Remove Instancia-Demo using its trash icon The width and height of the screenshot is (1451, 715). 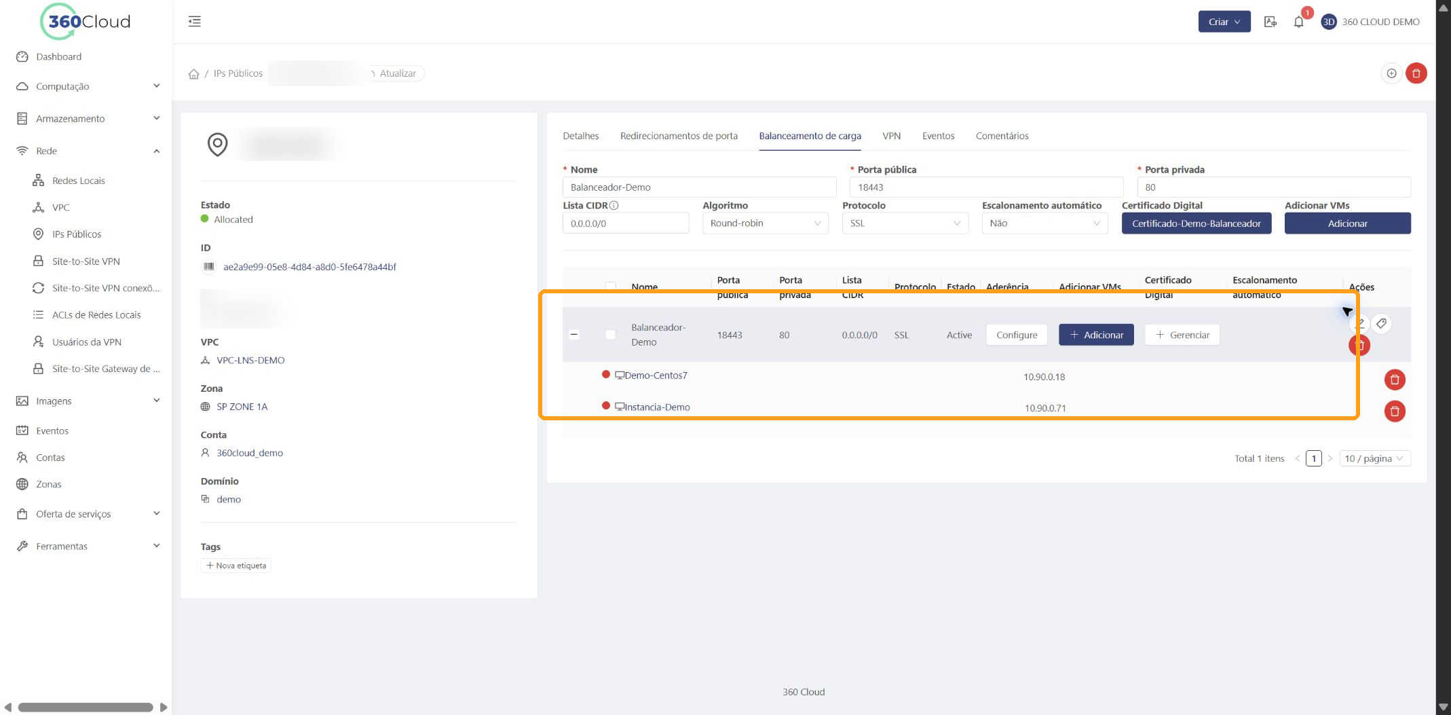click(x=1395, y=411)
